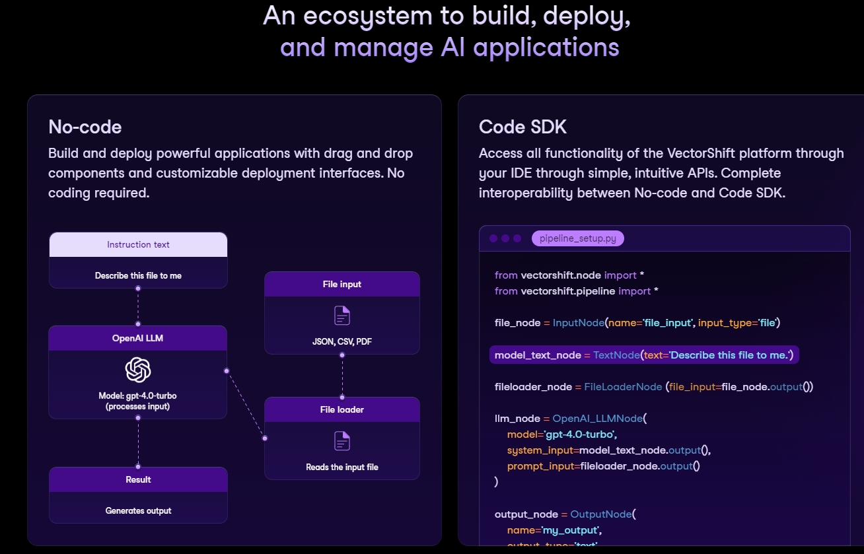864x554 pixels.
Task: Select the Instruction text node header
Action: click(x=138, y=244)
